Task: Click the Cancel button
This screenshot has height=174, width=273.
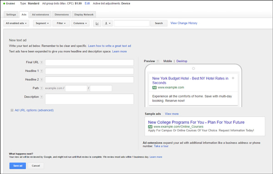Action: click(x=36, y=166)
